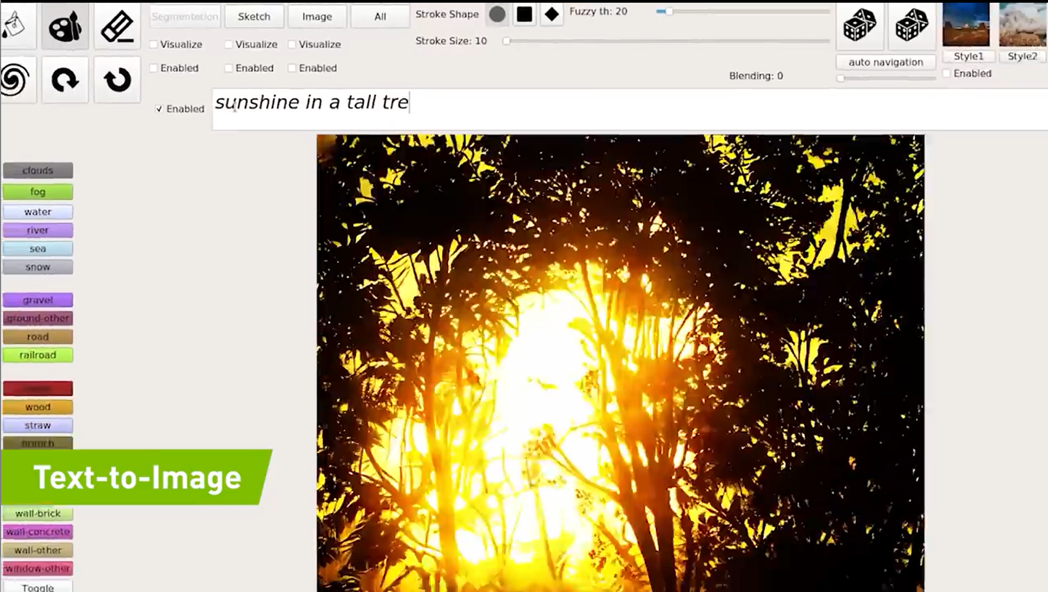The width and height of the screenshot is (1048, 592).
Task: Check the Segmentation Enabled checkbox
Action: pyautogui.click(x=154, y=68)
